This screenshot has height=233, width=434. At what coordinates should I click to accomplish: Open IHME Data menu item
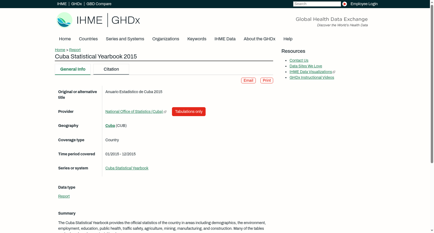pyautogui.click(x=225, y=39)
